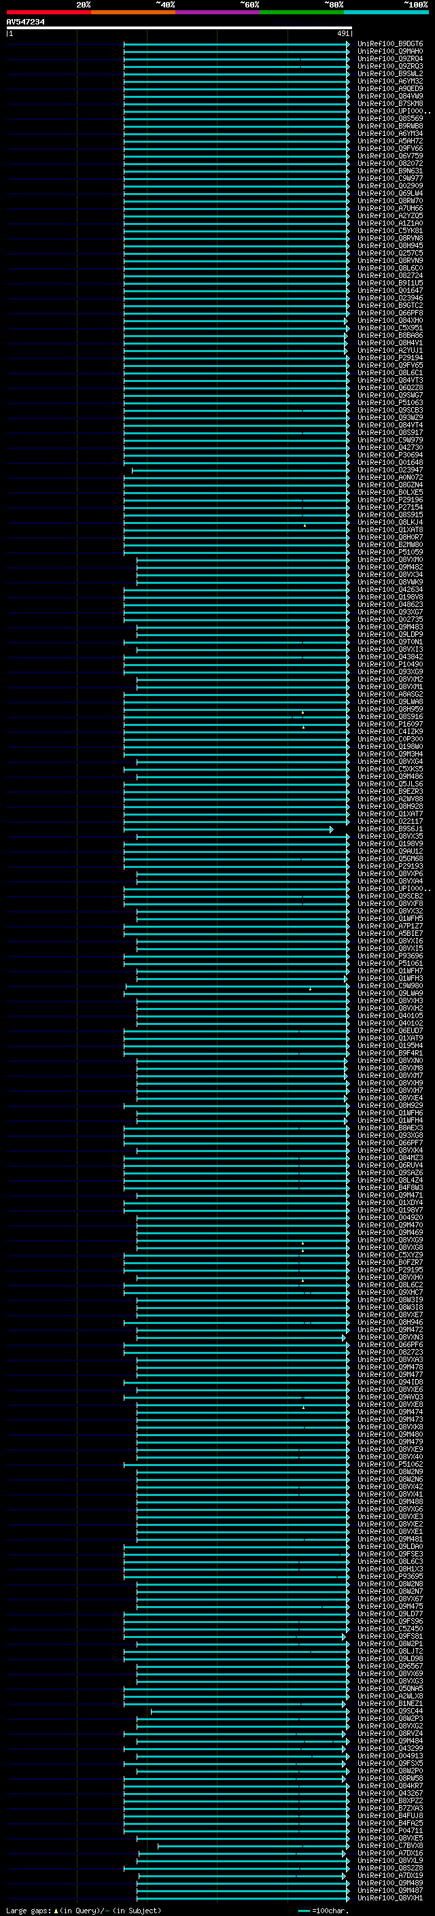This screenshot has width=435, height=1916.
Task: Select hit label UniRef100_Q6V759
Action: pyautogui.click(x=390, y=156)
